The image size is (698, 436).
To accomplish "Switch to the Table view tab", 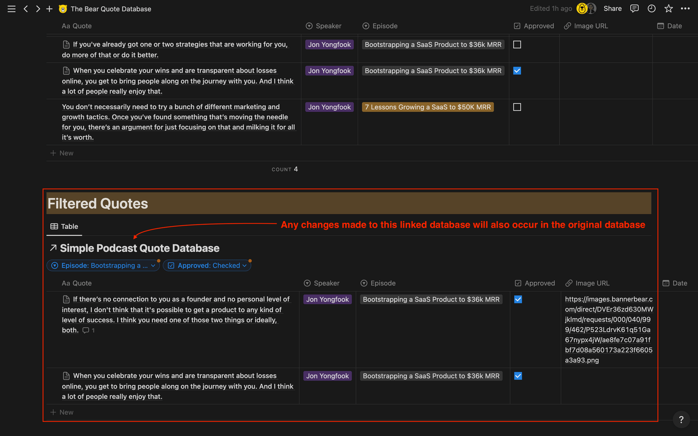I will [64, 226].
